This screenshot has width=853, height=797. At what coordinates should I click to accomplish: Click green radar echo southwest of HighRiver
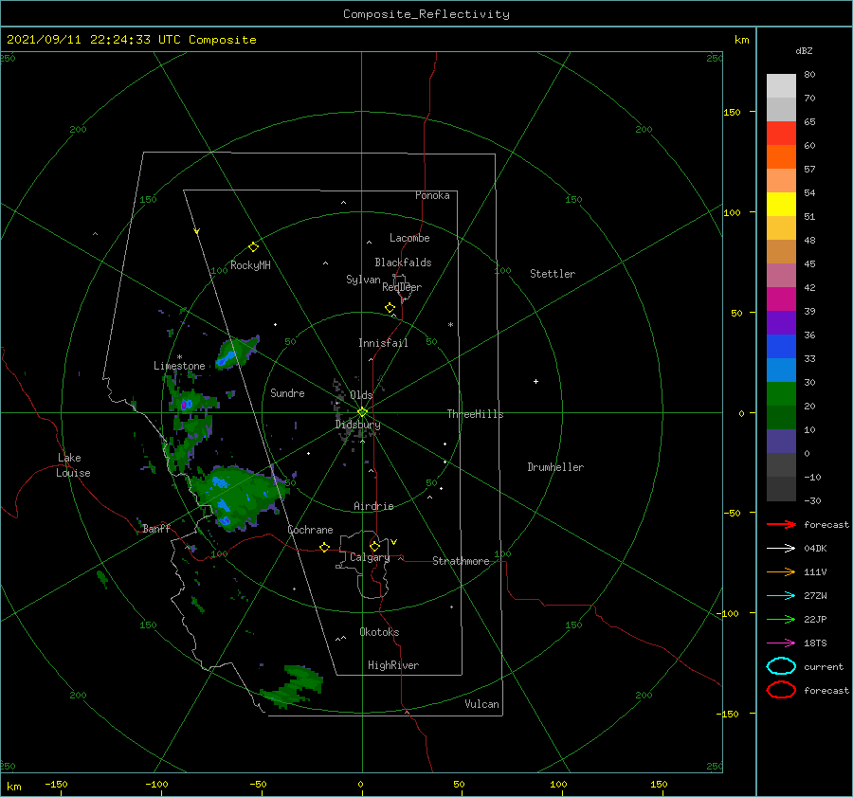point(292,686)
